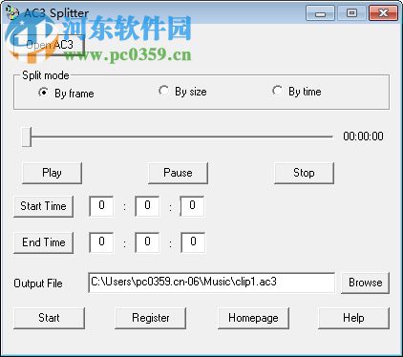Set the Start Time marker button
Screen dimensions: 403x357
(43, 206)
